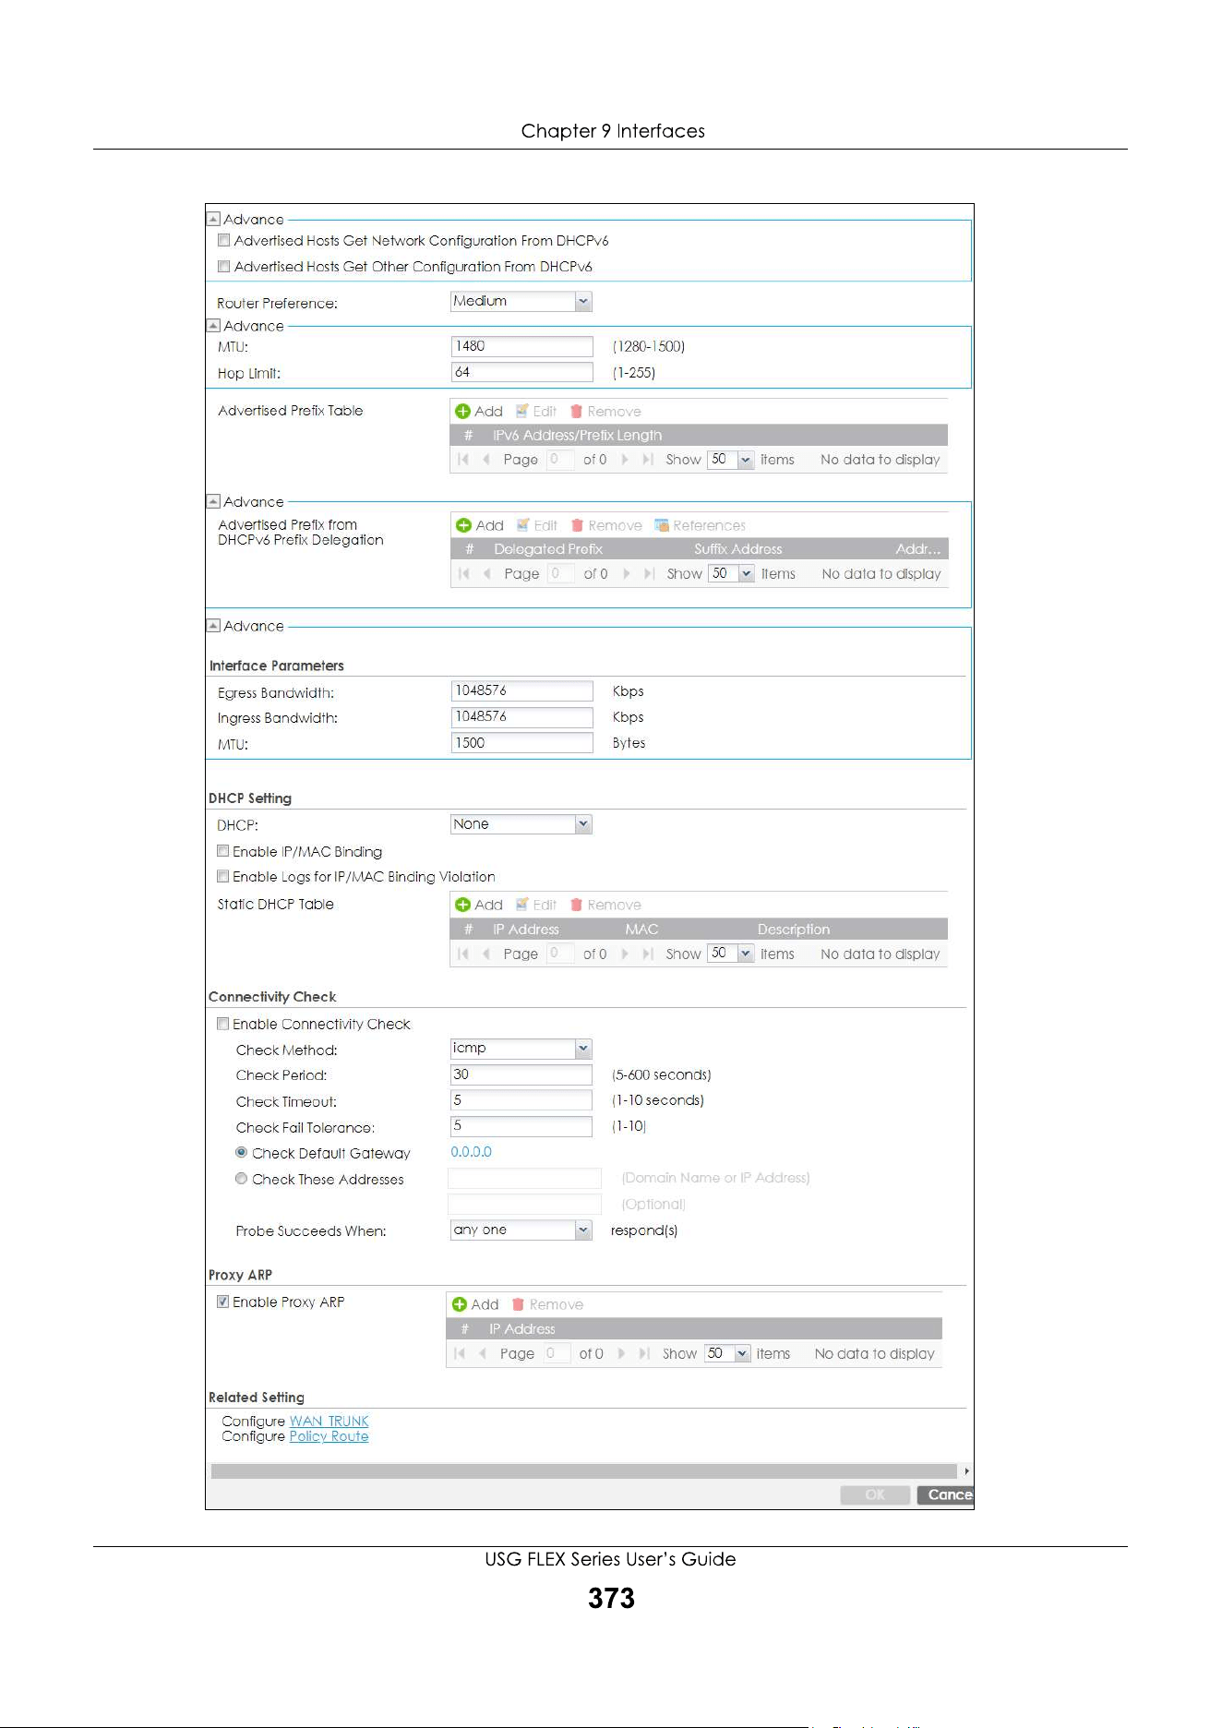Image resolution: width=1222 pixels, height=1728 pixels.
Task: Click Add icon in Proxy ARP table
Action: (460, 1304)
